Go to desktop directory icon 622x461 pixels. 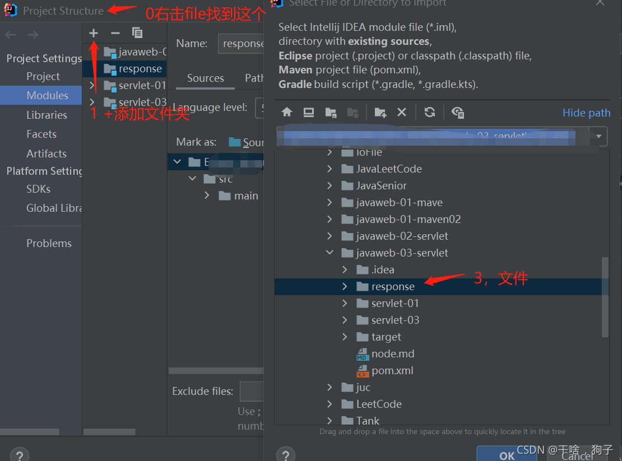(309, 113)
